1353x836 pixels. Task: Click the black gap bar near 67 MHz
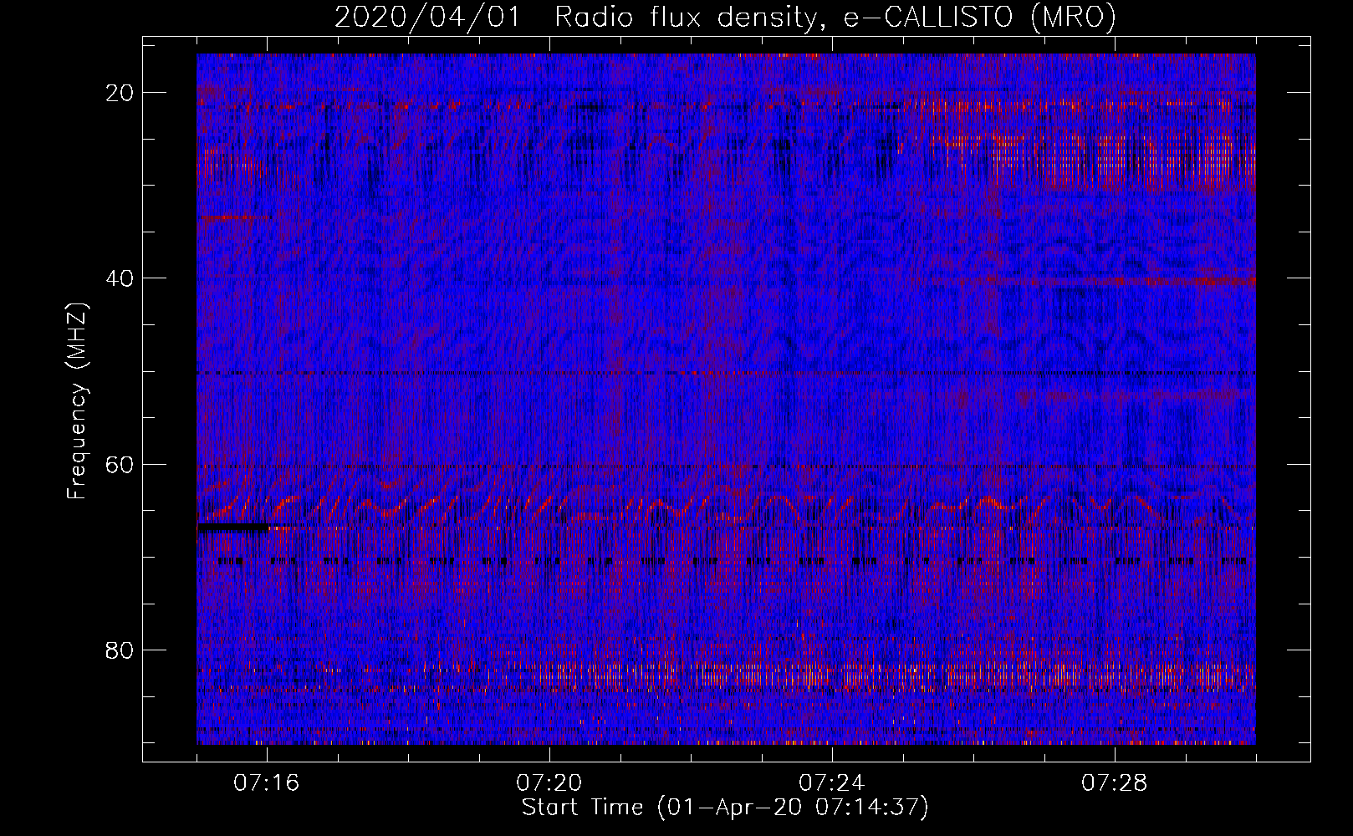tap(233, 528)
